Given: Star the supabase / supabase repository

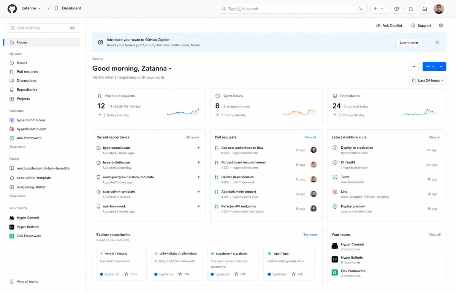Looking at the screenshot, I should (236, 274).
